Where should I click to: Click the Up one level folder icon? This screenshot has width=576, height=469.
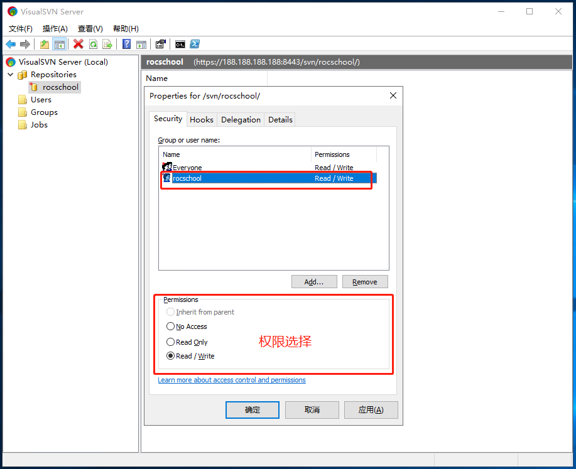45,45
